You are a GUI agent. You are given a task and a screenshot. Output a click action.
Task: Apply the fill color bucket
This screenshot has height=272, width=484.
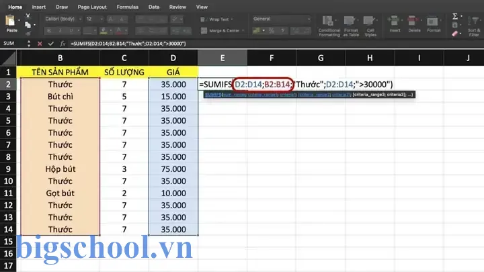pos(104,30)
